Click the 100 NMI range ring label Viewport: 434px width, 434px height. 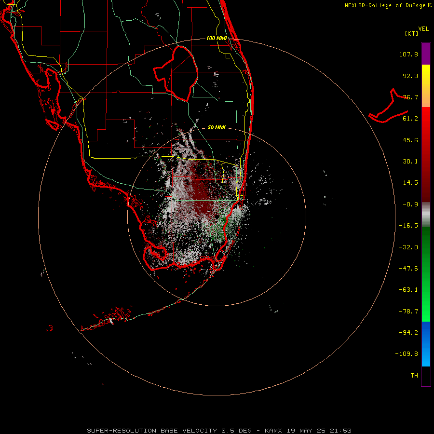tap(217, 38)
